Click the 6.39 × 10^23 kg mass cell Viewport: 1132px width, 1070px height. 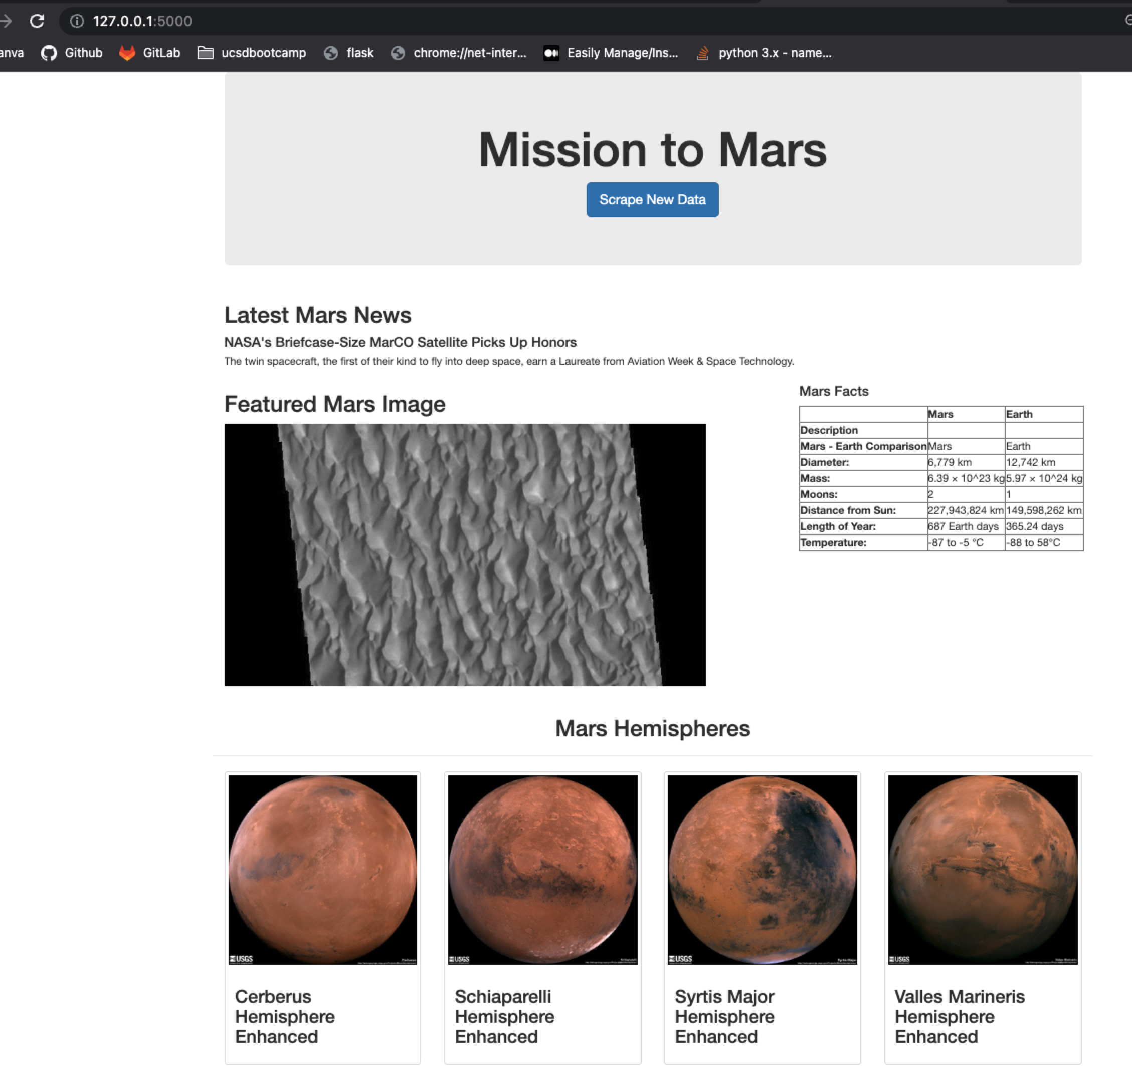point(966,478)
